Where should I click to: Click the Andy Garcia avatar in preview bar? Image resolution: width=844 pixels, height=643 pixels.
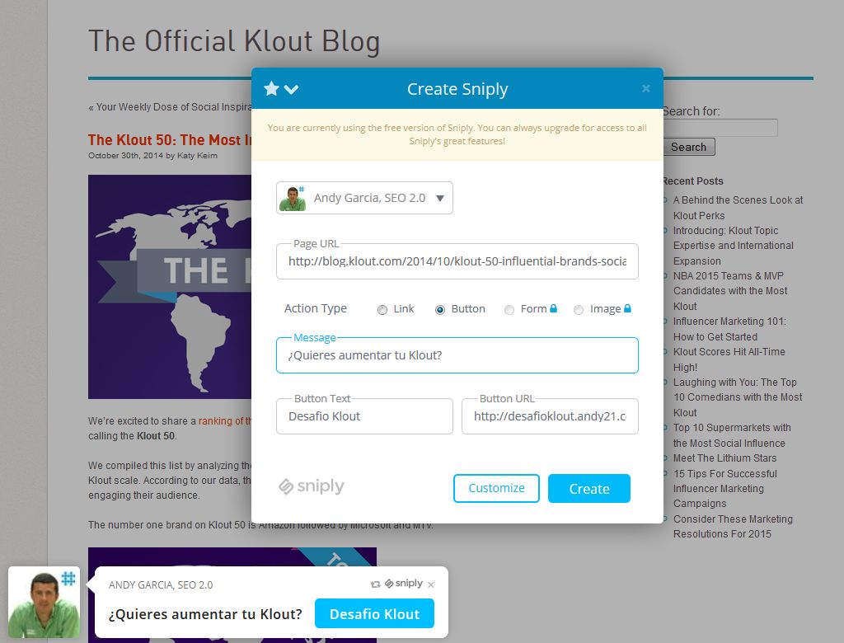[45, 602]
